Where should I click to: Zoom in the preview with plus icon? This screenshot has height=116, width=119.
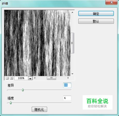point(11,78)
